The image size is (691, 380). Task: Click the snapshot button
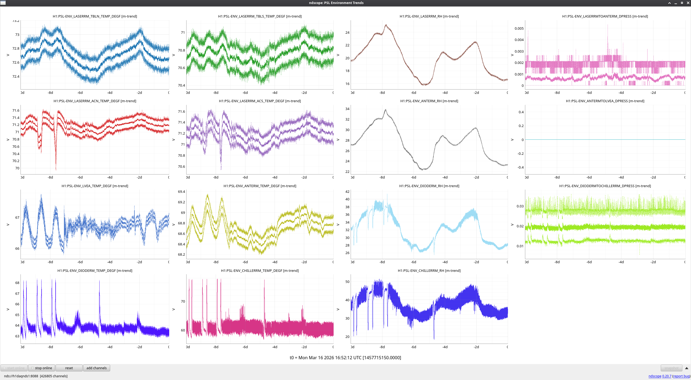671,368
